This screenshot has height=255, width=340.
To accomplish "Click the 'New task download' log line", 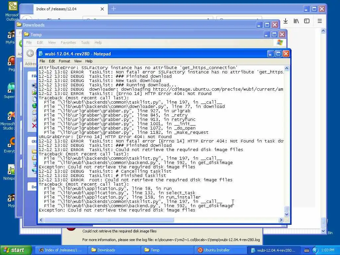I will (100, 80).
